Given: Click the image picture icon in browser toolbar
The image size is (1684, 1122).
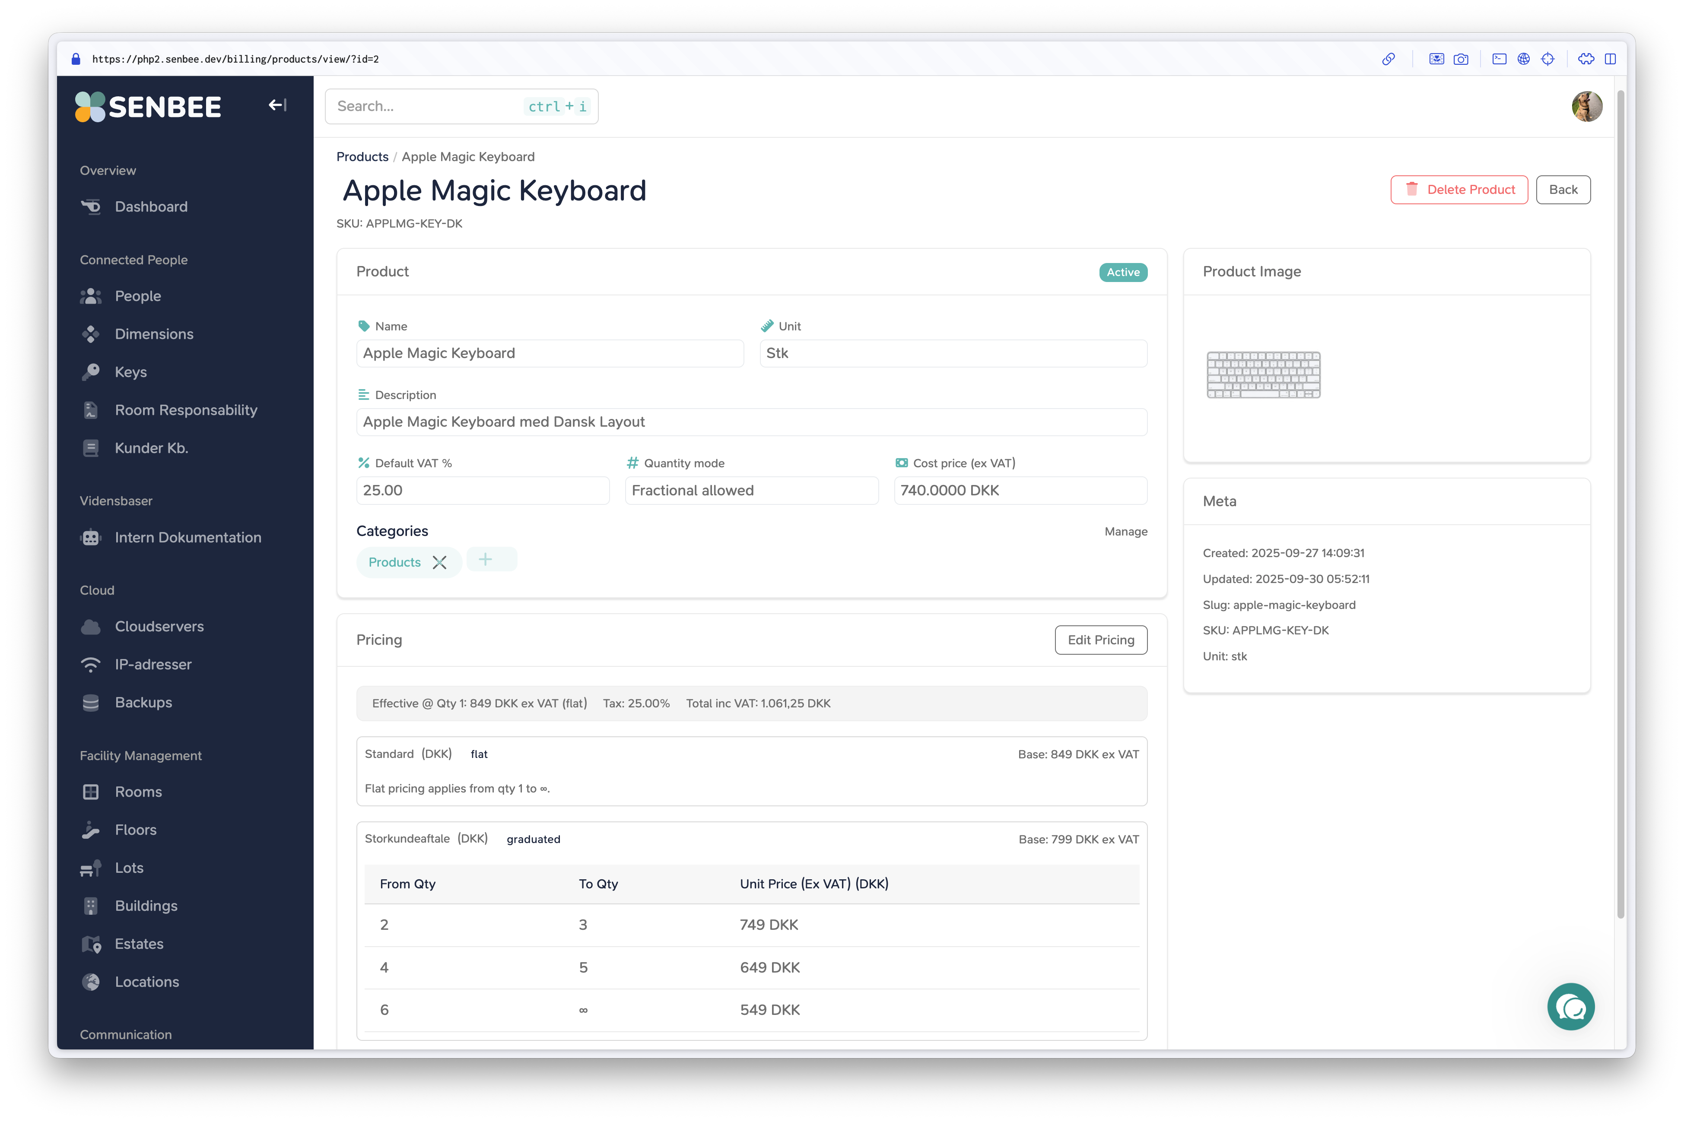Looking at the screenshot, I should pyautogui.click(x=1436, y=60).
